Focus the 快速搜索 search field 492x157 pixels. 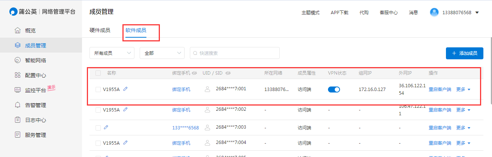coord(235,53)
